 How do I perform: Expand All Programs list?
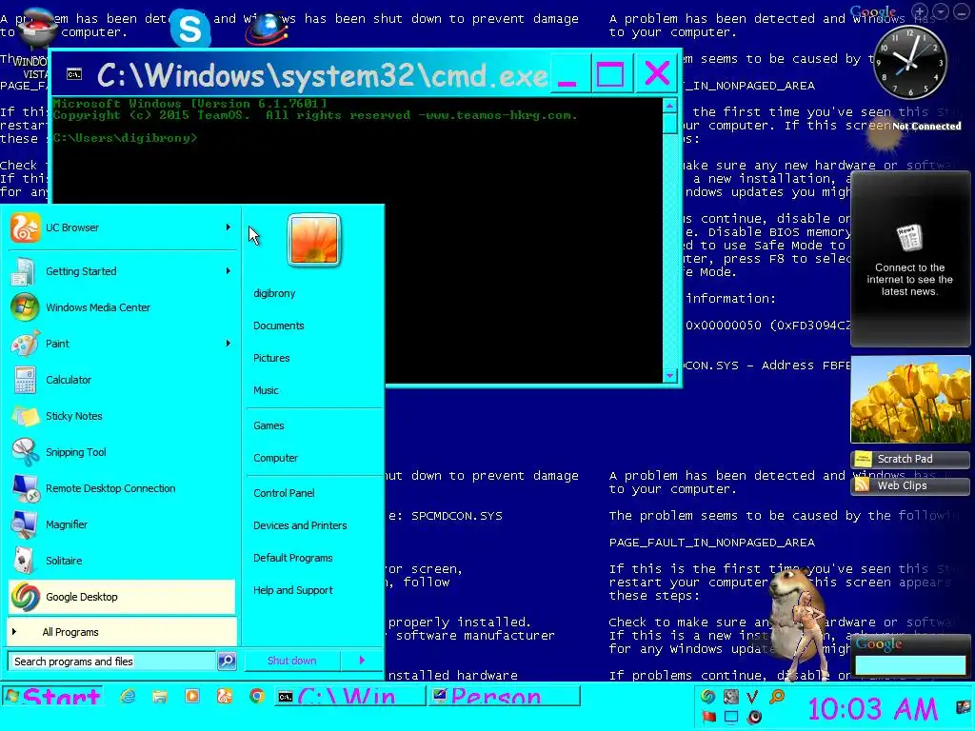click(x=121, y=632)
